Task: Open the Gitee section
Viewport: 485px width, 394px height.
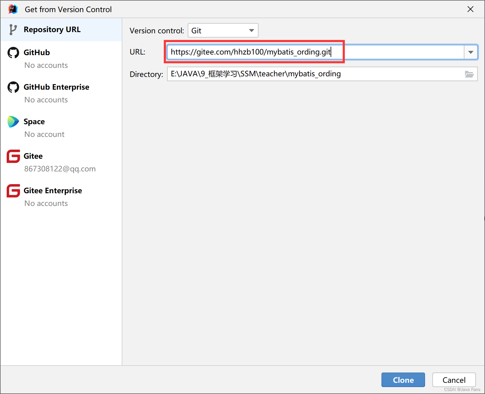Action: 61,162
